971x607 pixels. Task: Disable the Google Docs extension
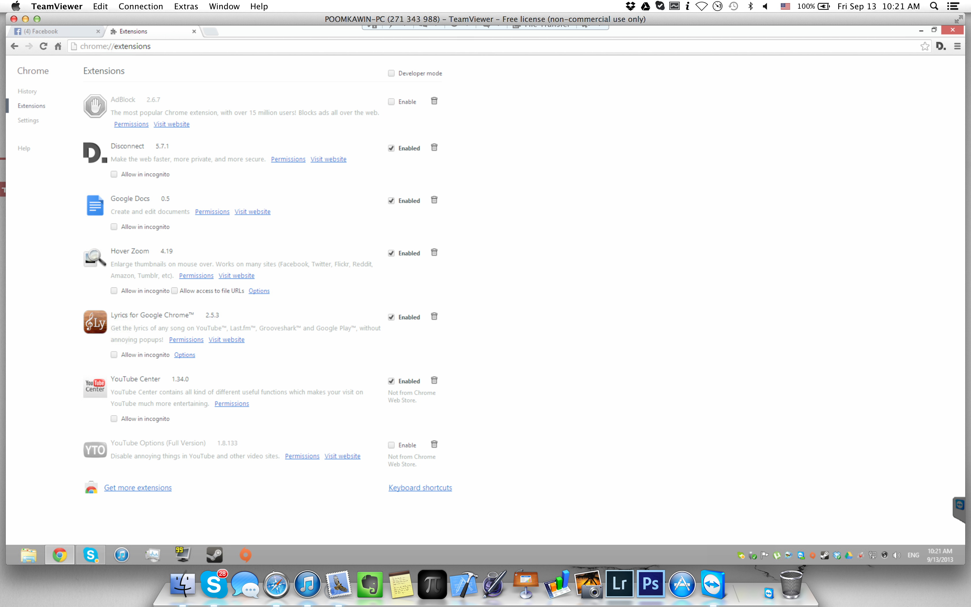(391, 201)
